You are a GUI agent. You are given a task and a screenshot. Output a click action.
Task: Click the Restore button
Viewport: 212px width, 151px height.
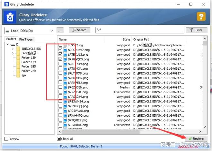[196, 139]
